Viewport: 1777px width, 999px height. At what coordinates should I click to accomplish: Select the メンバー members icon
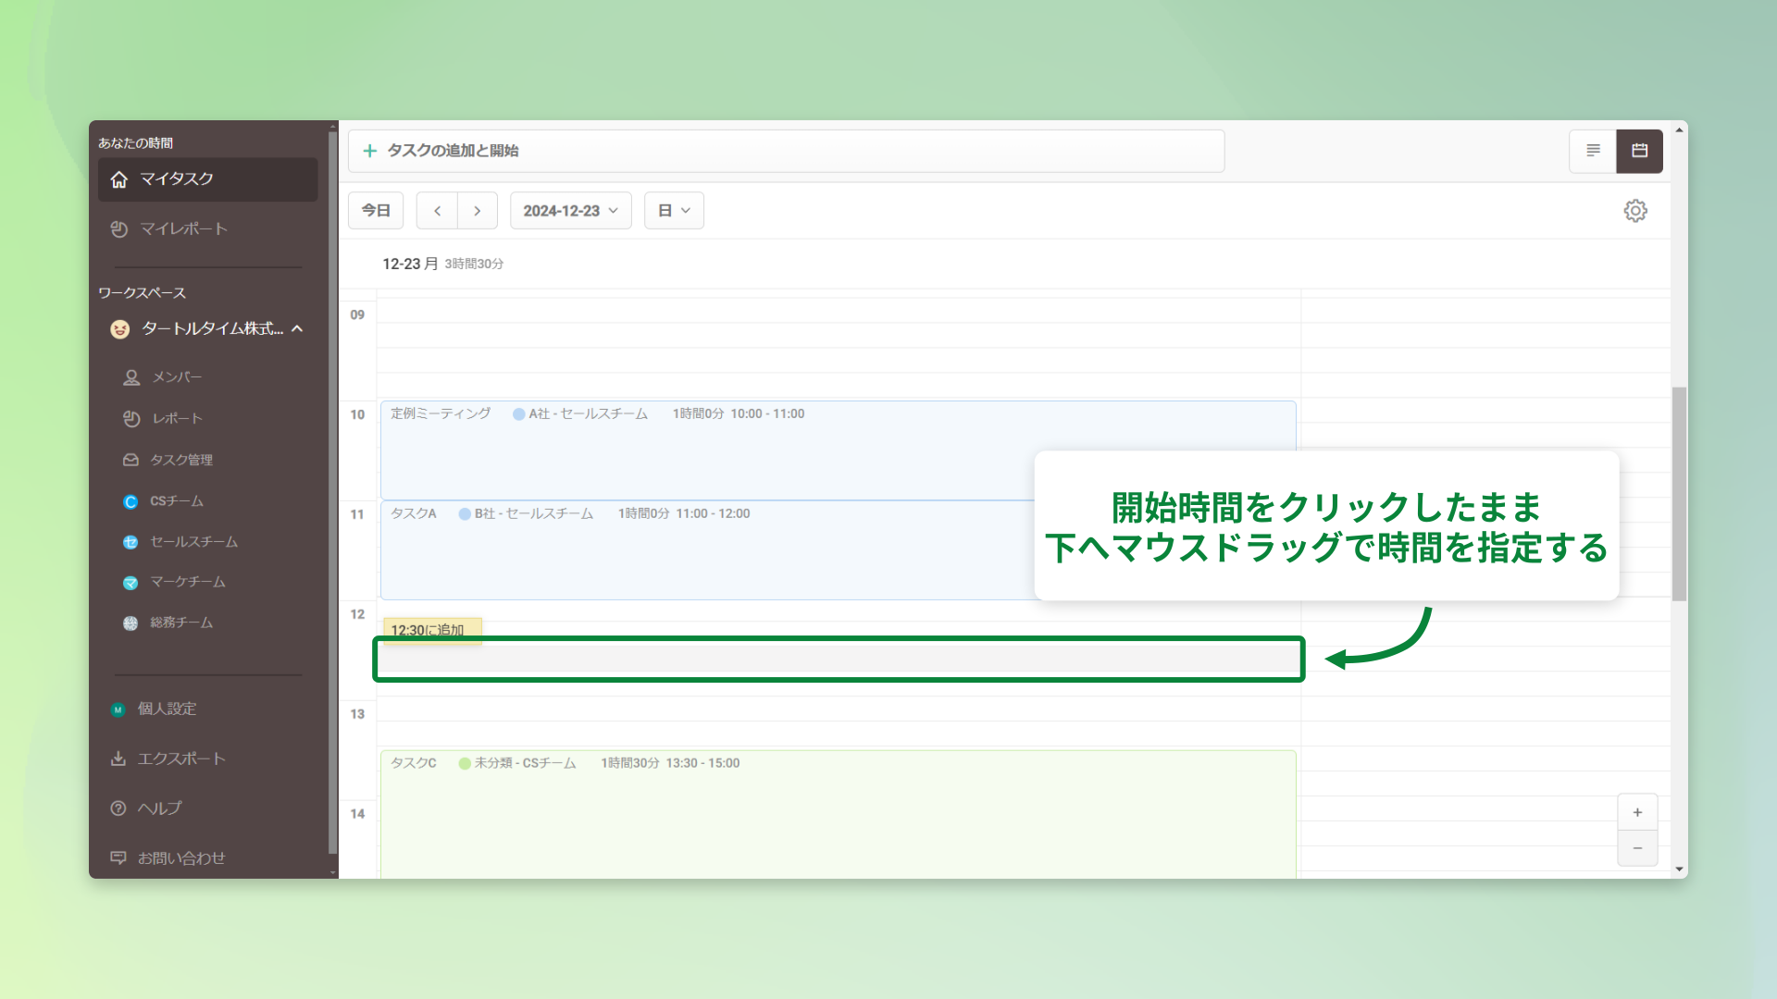coord(130,376)
